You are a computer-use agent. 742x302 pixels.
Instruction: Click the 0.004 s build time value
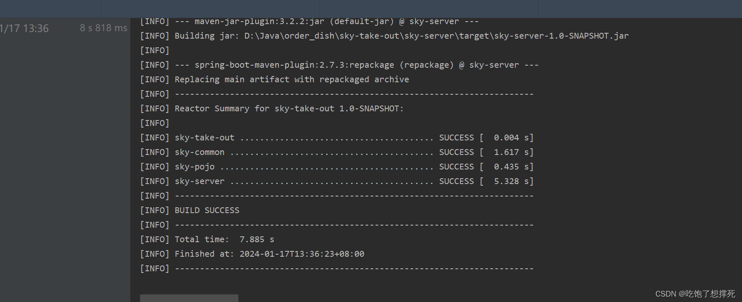[x=507, y=137]
